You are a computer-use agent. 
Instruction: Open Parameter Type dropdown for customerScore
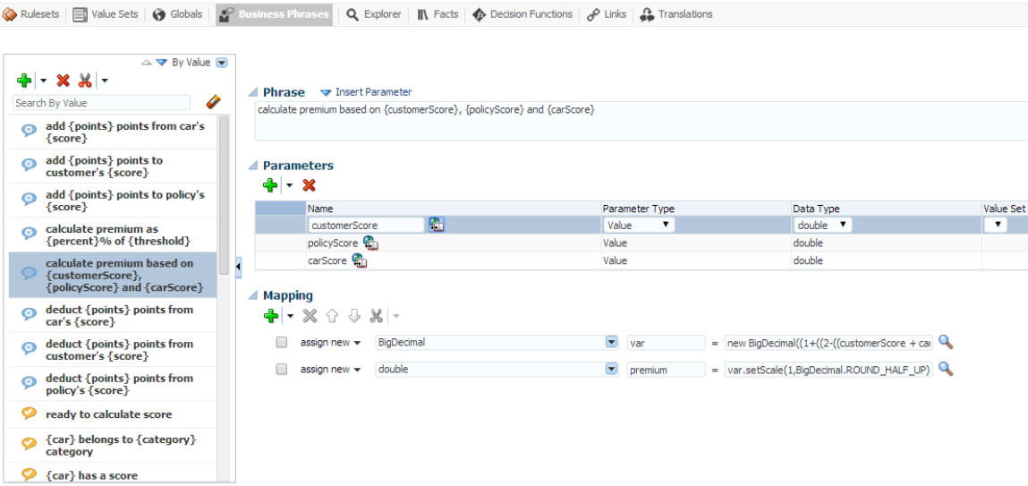(x=639, y=225)
